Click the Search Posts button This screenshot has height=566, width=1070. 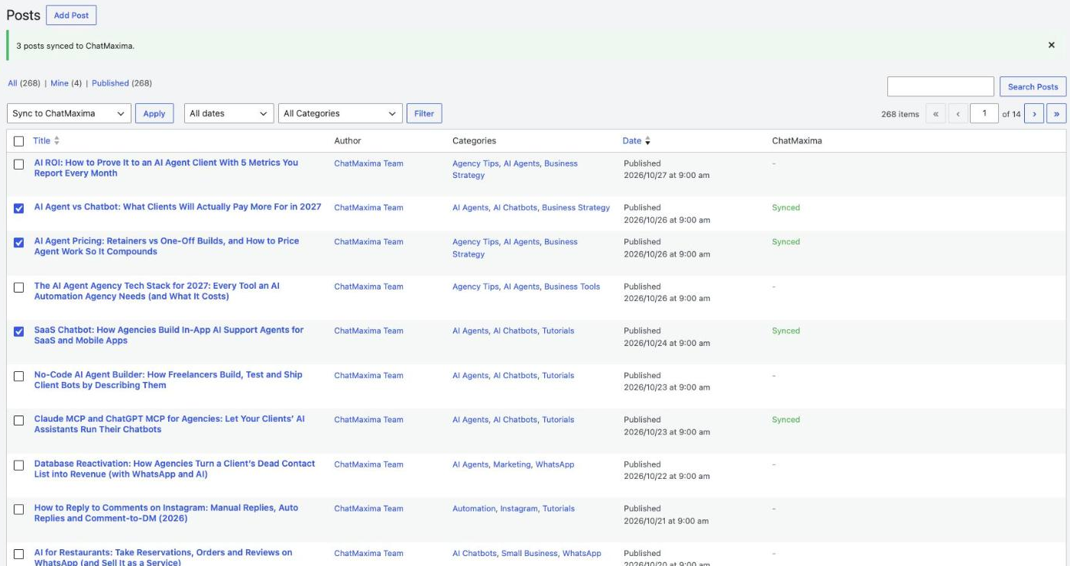pyautogui.click(x=1033, y=86)
